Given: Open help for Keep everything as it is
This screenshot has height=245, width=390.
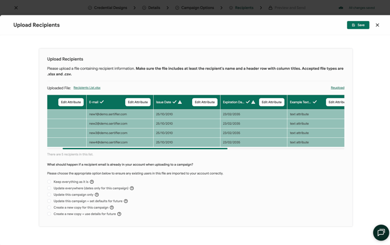Looking at the screenshot, I should coord(92,182).
